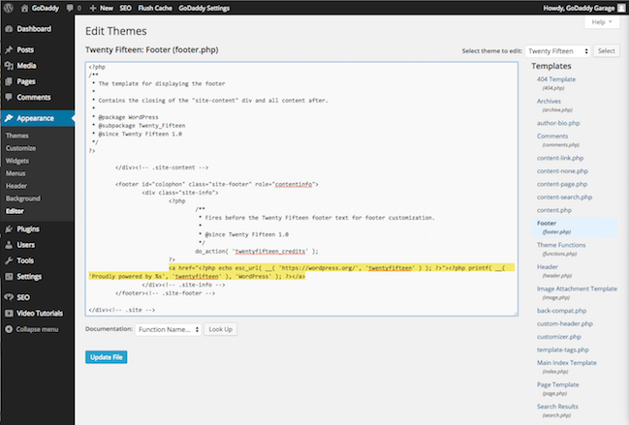This screenshot has width=629, height=425.
Task: Click the WordPress logo icon
Action: (8, 8)
